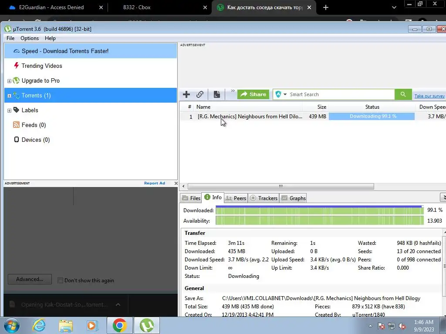Open the Take our survey link
446x334 pixels.
pyautogui.click(x=429, y=96)
